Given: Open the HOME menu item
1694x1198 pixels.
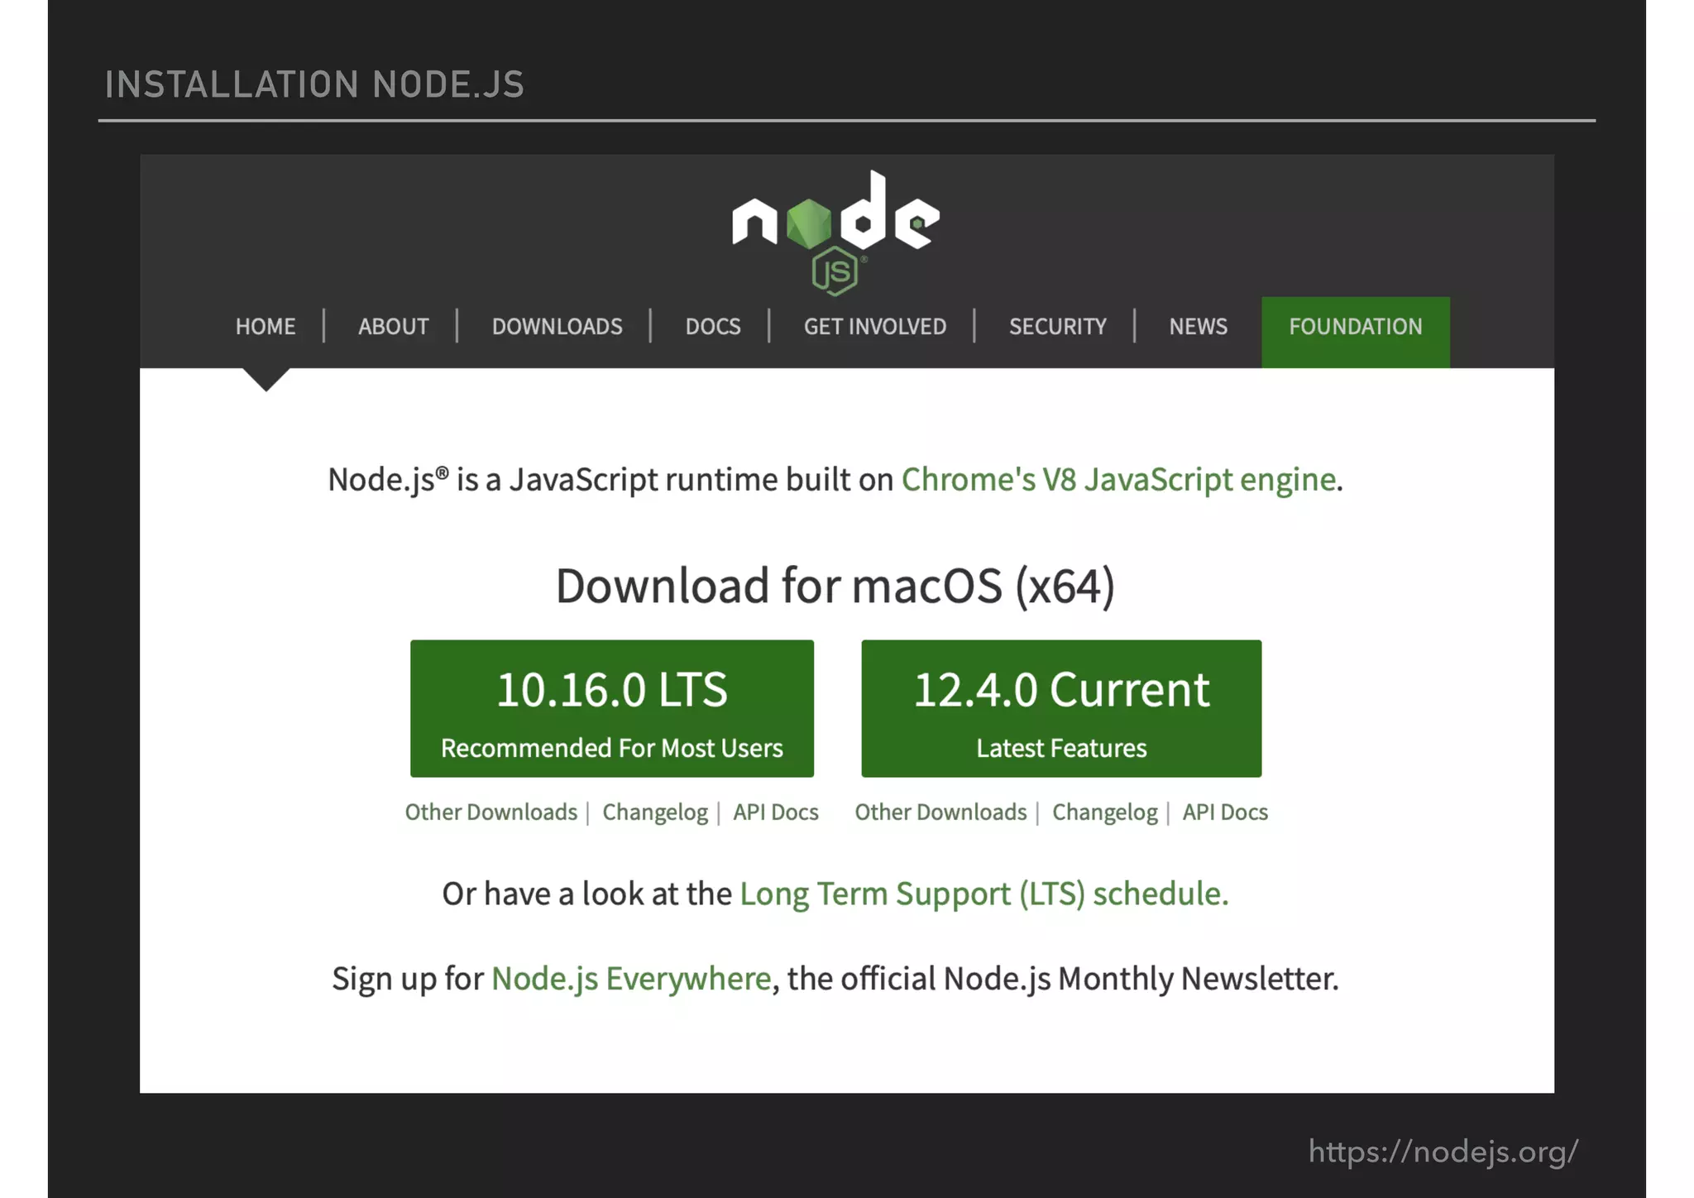Looking at the screenshot, I should 266,327.
